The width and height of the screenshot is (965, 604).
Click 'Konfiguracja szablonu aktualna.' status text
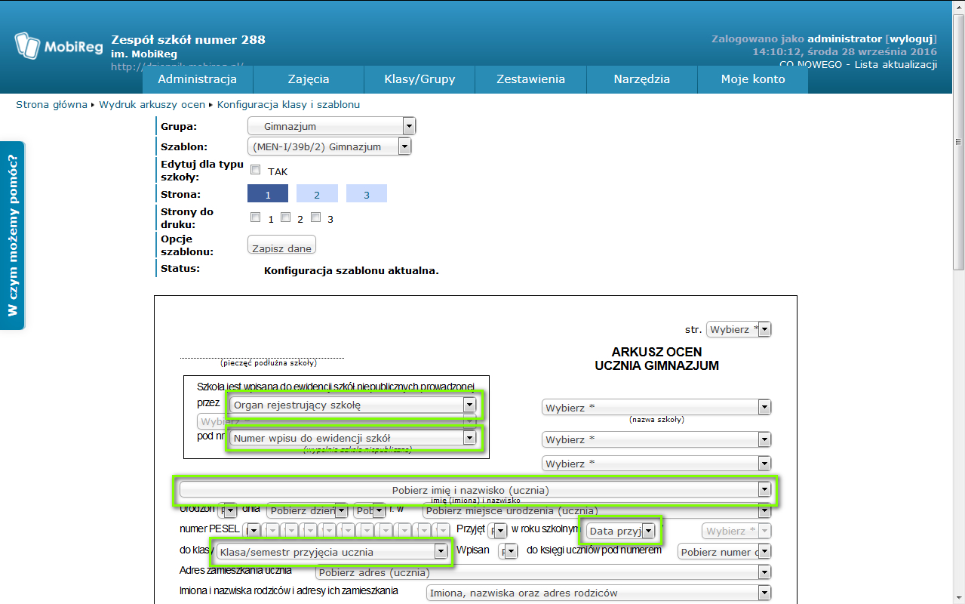pos(352,270)
